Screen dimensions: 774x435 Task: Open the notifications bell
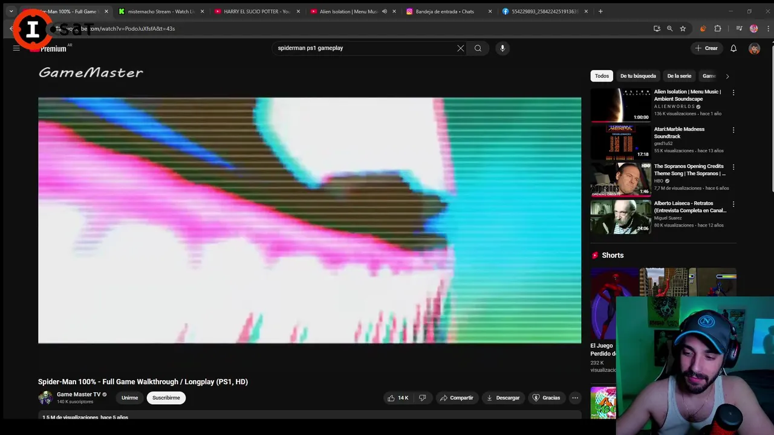point(733,48)
